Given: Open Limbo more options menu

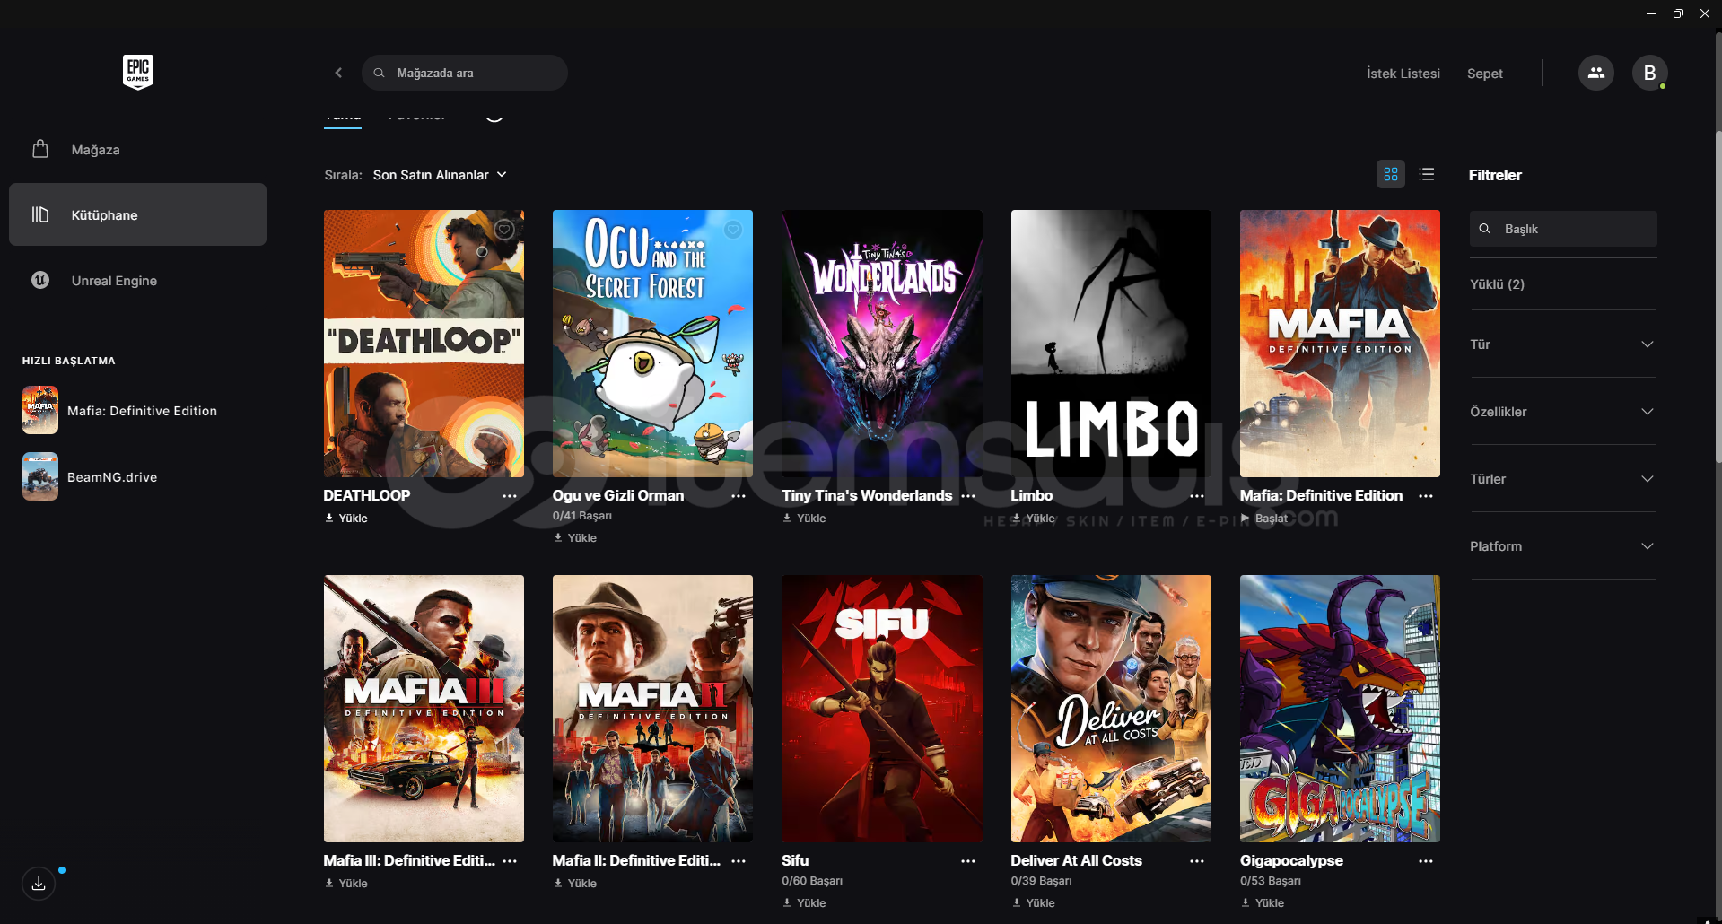Looking at the screenshot, I should (1197, 496).
